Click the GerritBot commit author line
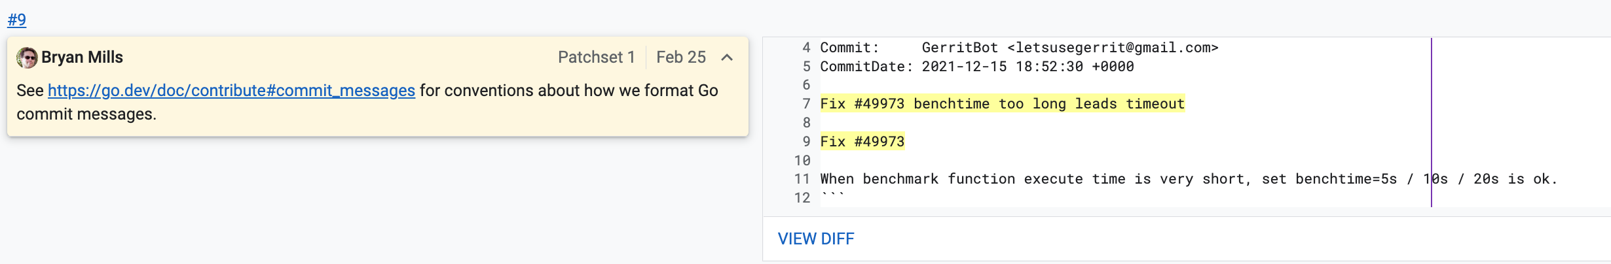Screen dimensions: 1611x264 [1019, 48]
